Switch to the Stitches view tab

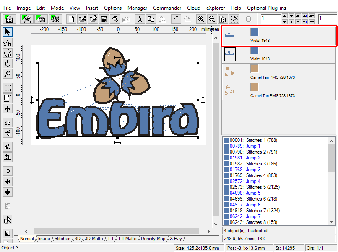(x=62, y=239)
